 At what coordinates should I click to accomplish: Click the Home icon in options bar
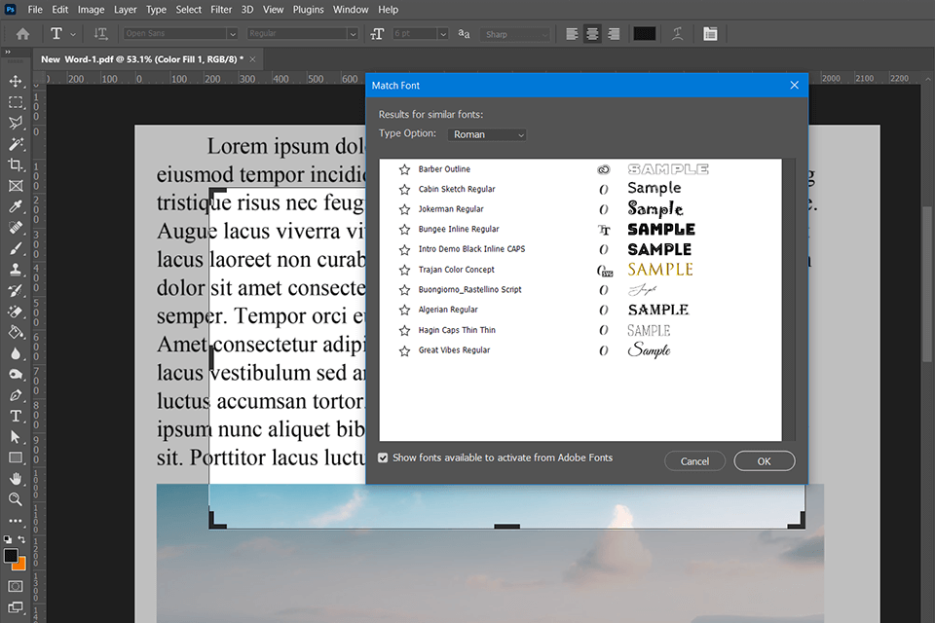click(22, 34)
